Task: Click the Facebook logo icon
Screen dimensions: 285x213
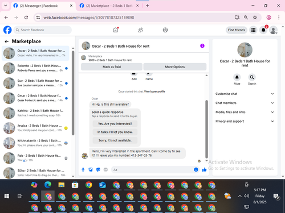Action: [7, 30]
